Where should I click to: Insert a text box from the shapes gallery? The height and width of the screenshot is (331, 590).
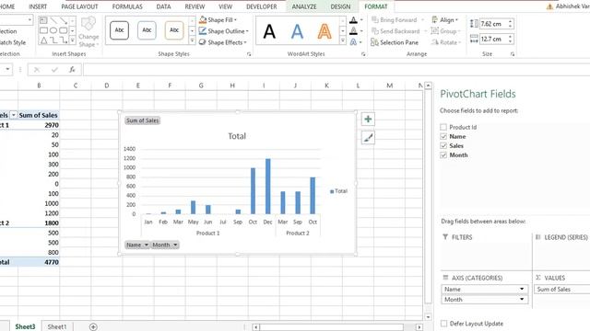click(43, 20)
